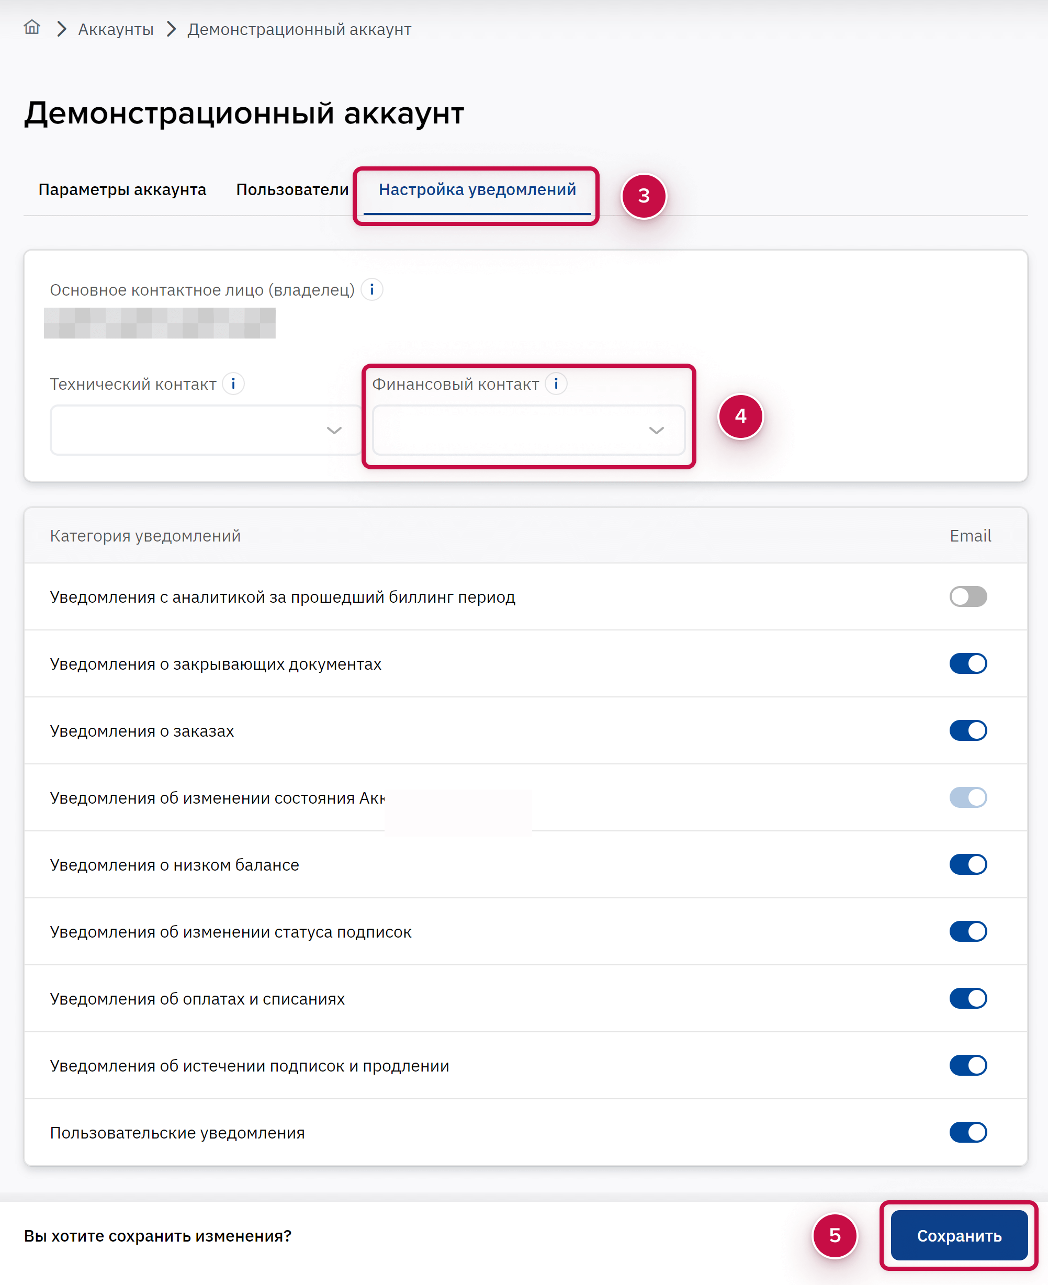This screenshot has height=1285, width=1048.
Task: Switch off истечении подписок и продлении toggle
Action: coord(968,1065)
